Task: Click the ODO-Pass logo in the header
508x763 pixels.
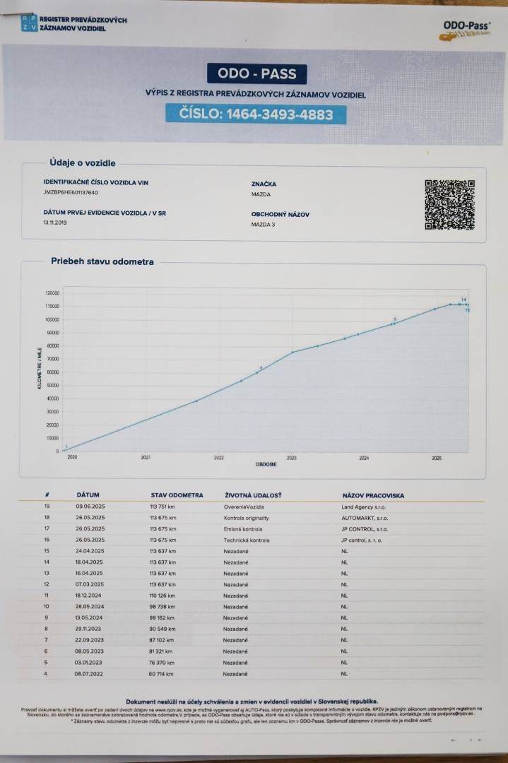Action: (x=465, y=30)
